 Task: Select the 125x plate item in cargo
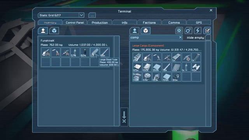(x=137, y=67)
